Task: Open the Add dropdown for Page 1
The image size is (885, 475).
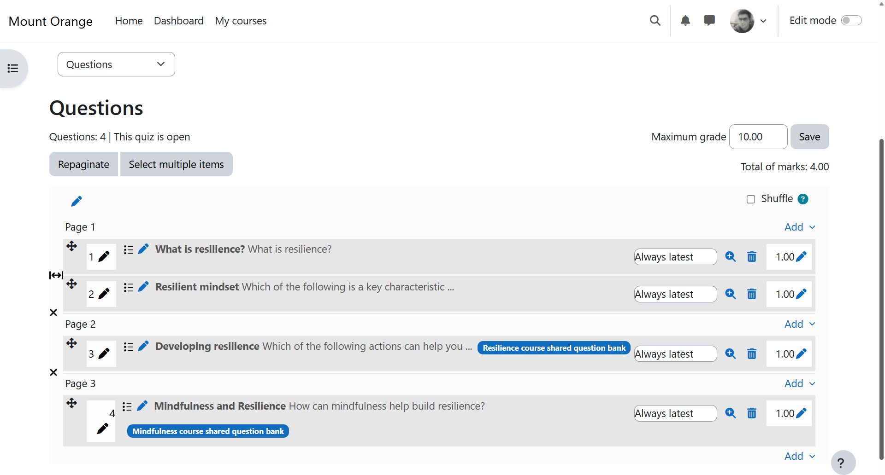Action: coord(799,226)
